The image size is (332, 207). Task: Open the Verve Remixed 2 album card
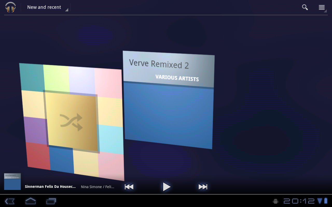(x=169, y=100)
